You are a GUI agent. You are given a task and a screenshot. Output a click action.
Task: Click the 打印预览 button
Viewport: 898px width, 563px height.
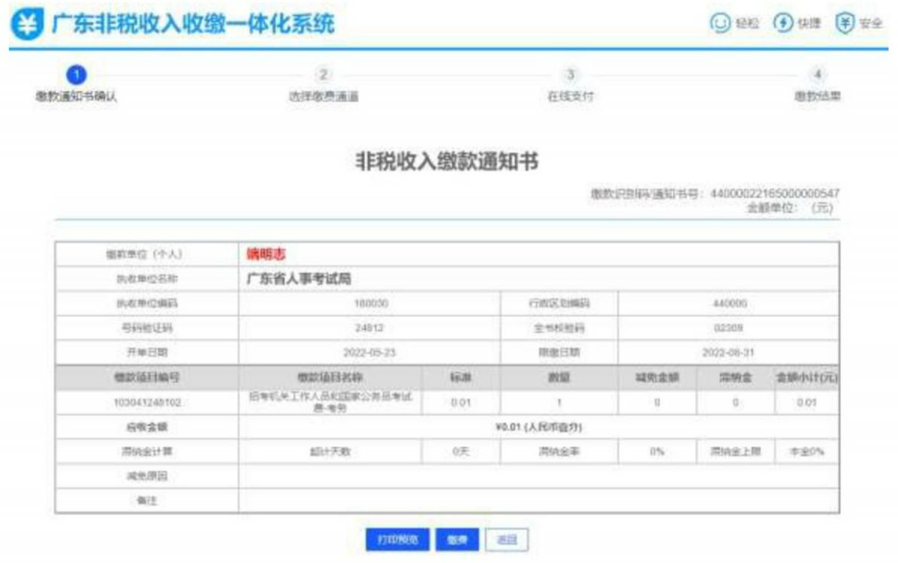398,540
